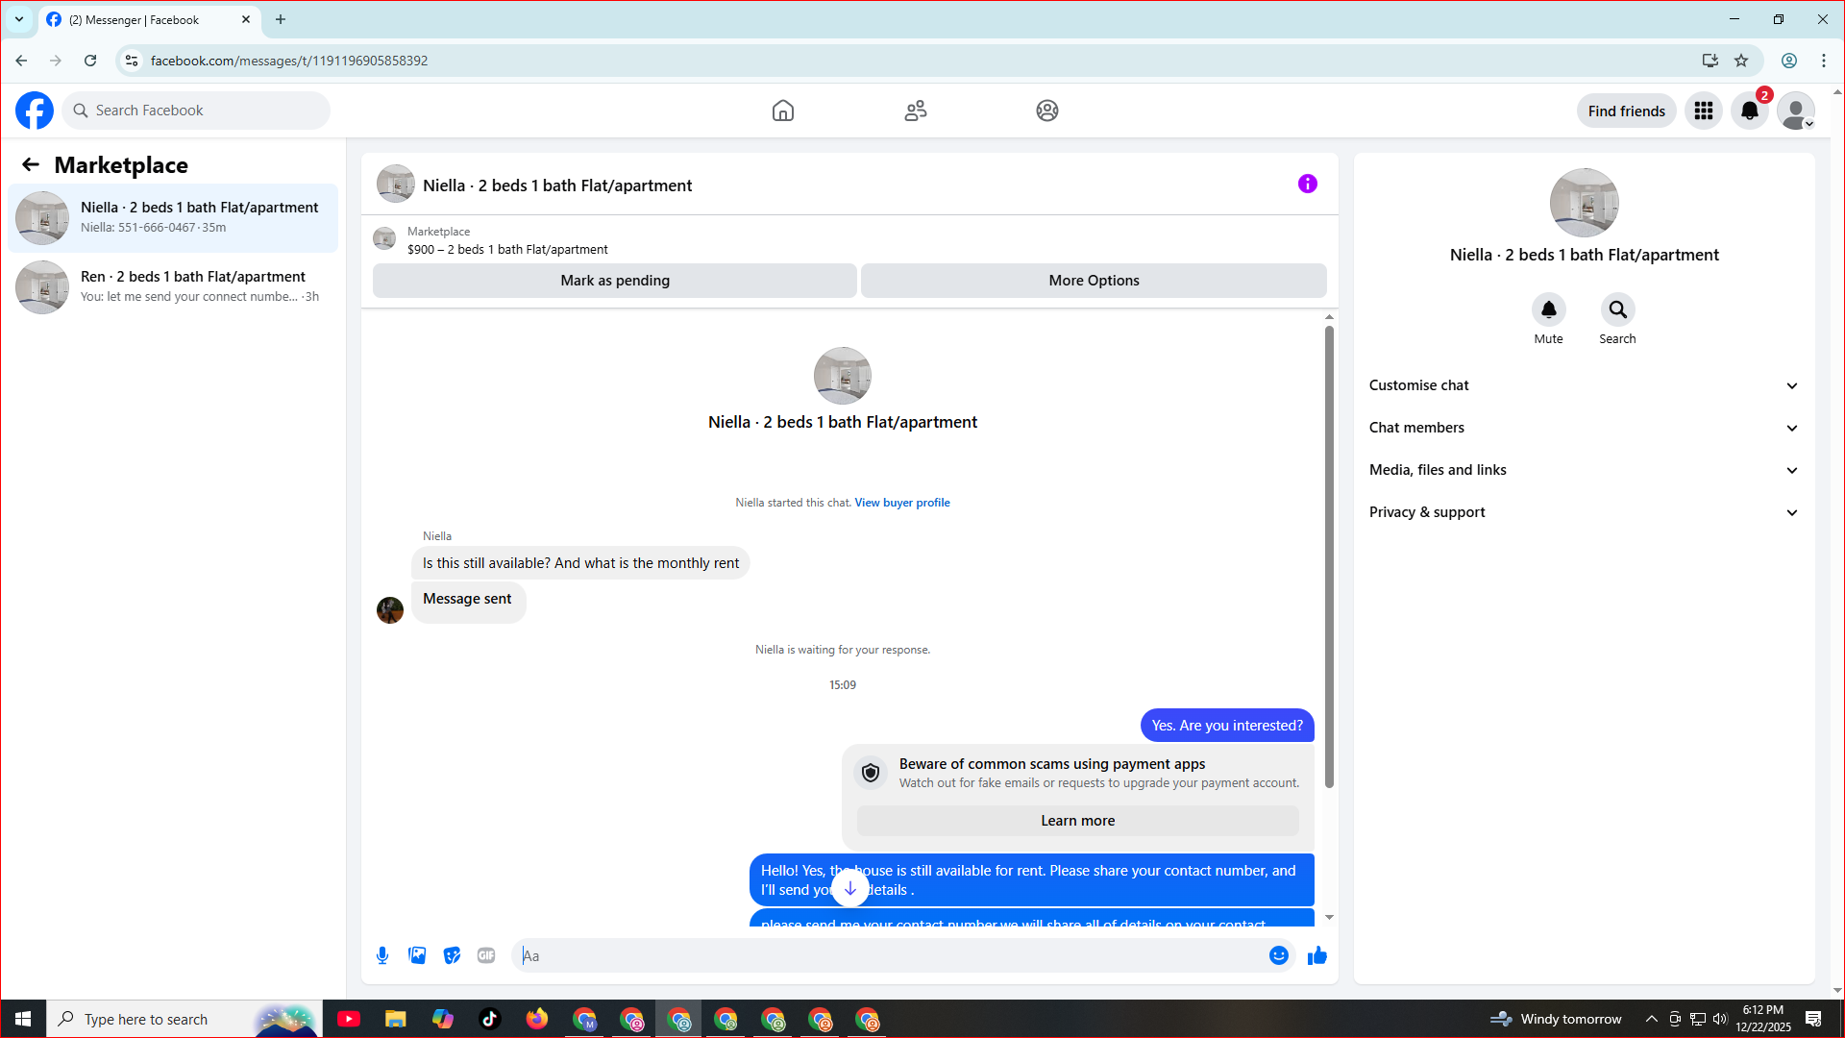Click the Mark as pending button

615,281
